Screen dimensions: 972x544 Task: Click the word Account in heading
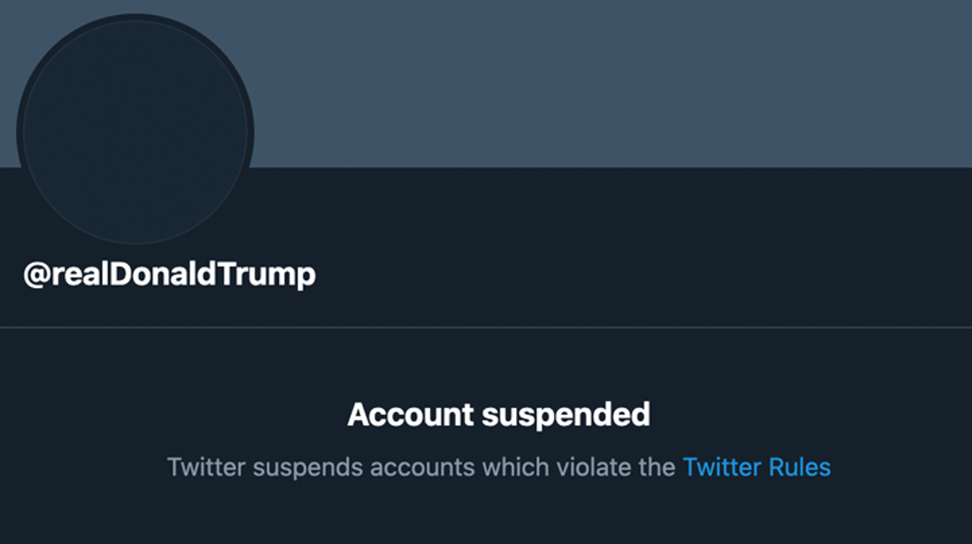tap(410, 415)
